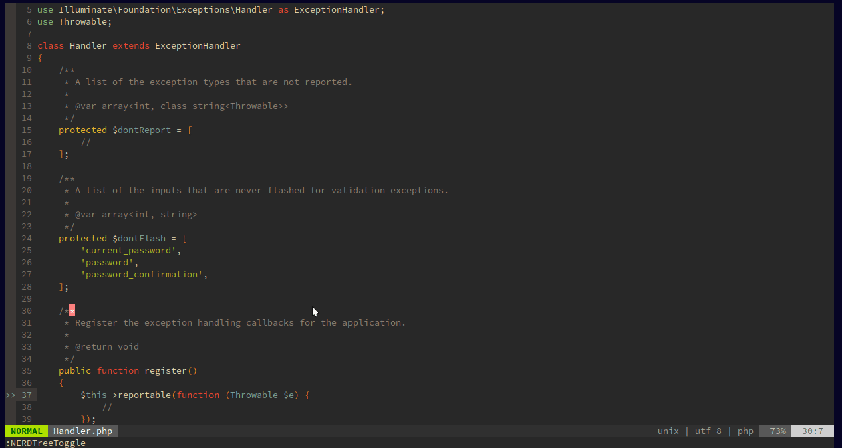Click 'protected' keyword on line 24
This screenshot has height=448, width=842.
[83, 239]
